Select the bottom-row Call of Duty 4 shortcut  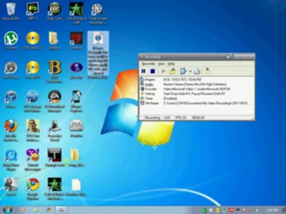point(54,189)
